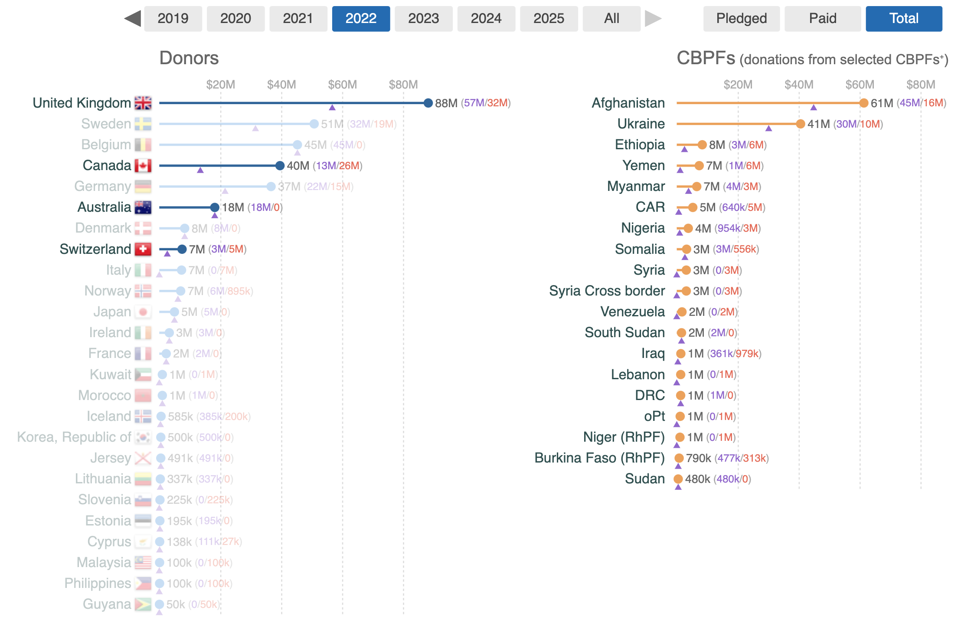
Task: Click the United Kingdom flag icon
Action: (x=143, y=103)
